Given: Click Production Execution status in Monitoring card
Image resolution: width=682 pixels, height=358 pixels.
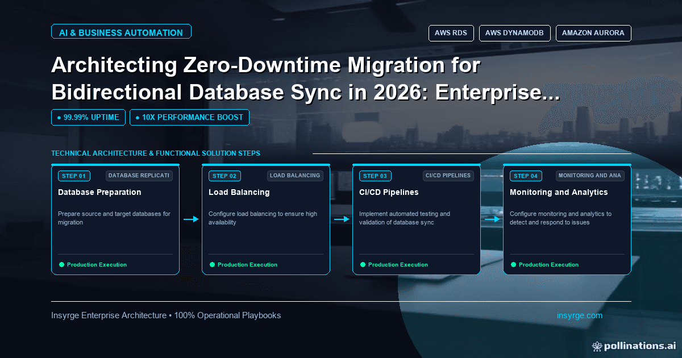Looking at the screenshot, I should coord(548,265).
